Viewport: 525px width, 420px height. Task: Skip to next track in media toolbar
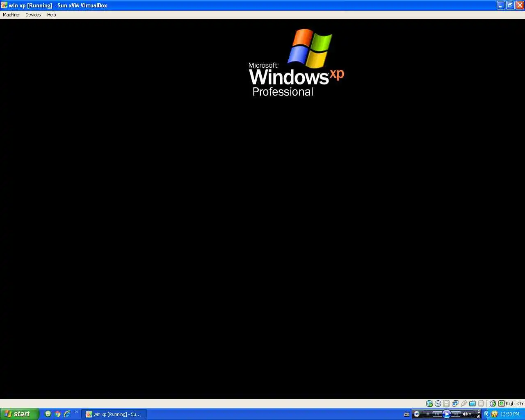[456, 414]
